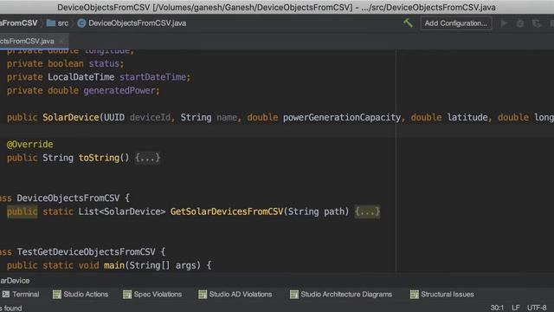Screen dimensions: 554x312
Task: Click the Debug bug icon
Action: pos(520,23)
